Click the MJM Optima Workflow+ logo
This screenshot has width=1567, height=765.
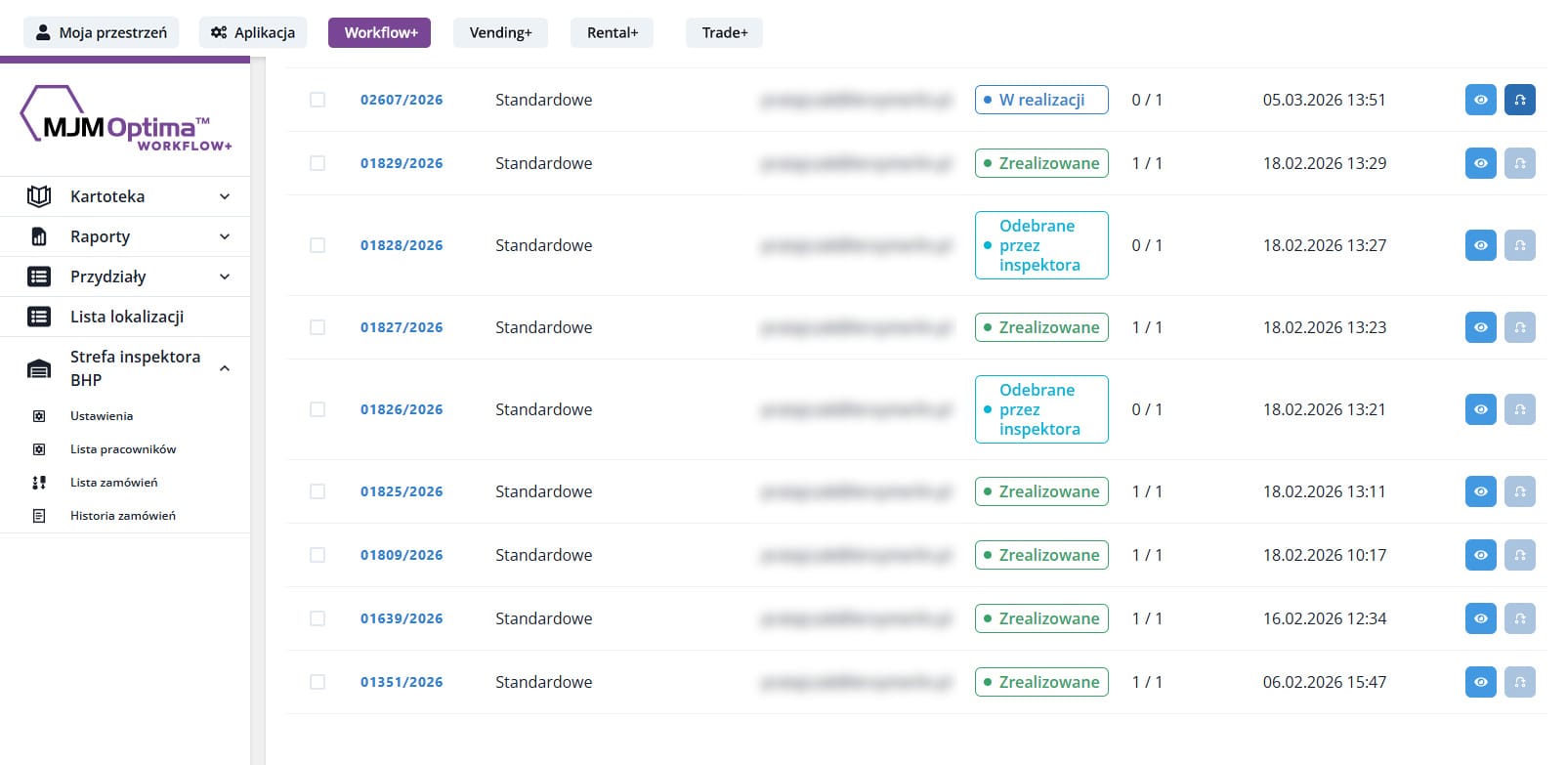[125, 119]
